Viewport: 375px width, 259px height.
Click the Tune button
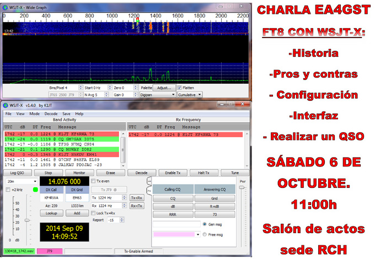pos(235,172)
